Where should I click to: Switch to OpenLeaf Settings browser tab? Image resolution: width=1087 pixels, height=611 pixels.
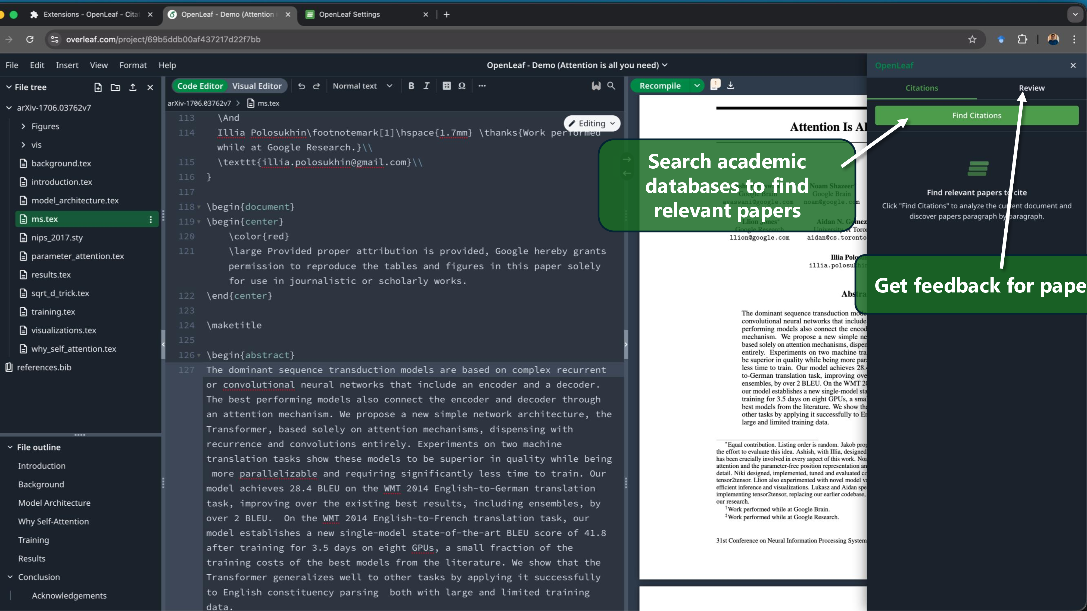pyautogui.click(x=366, y=14)
